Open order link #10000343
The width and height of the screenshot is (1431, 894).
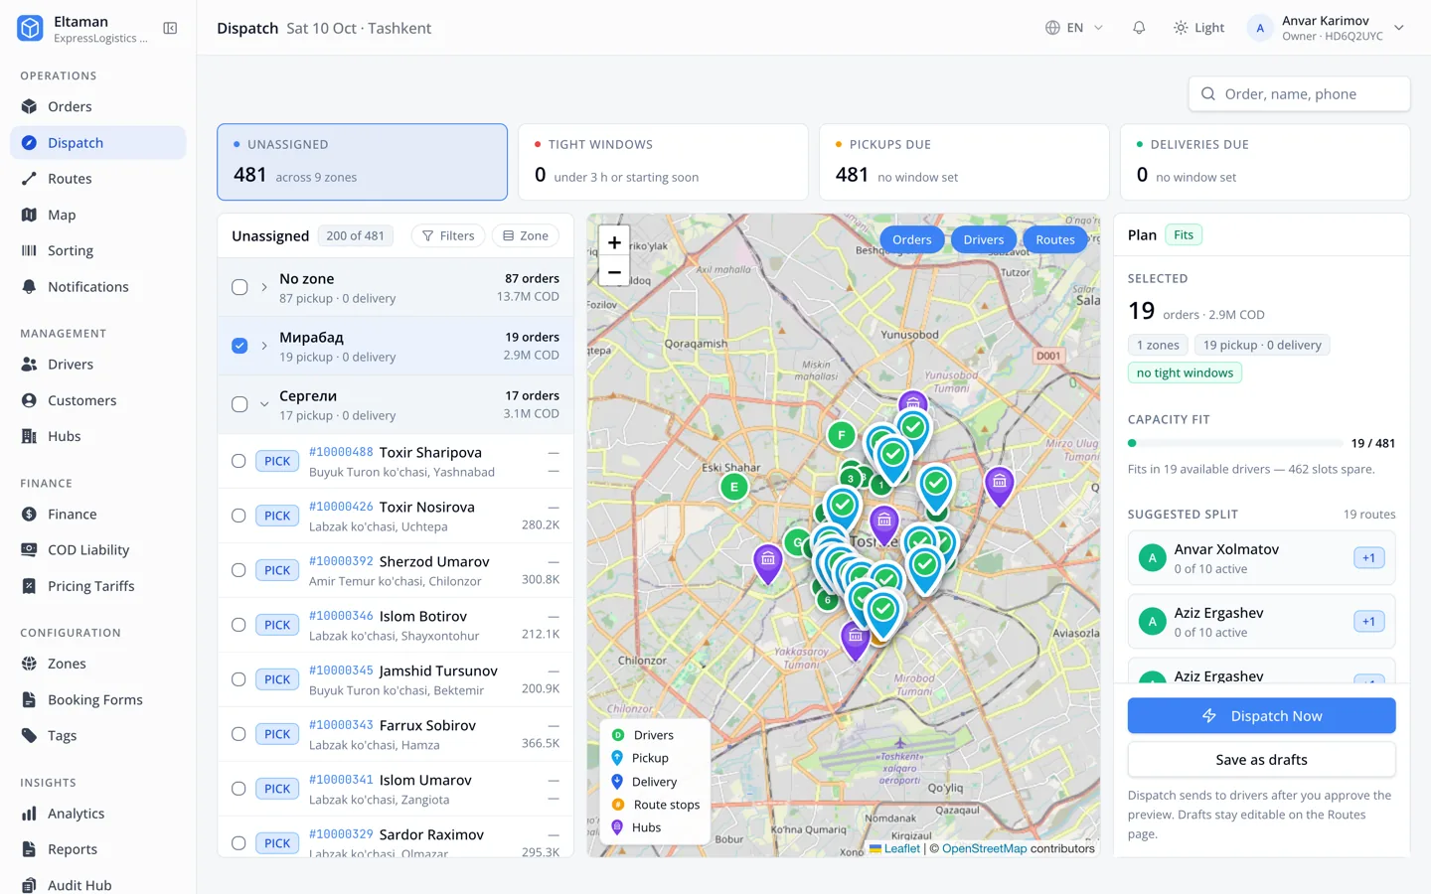[341, 725]
